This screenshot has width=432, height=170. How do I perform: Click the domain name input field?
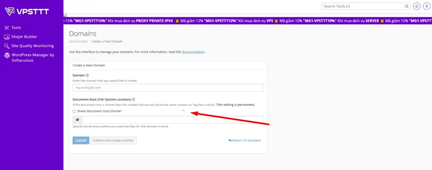(168, 88)
